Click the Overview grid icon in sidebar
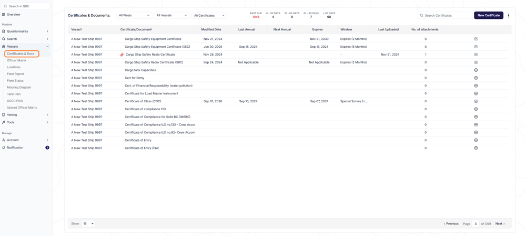The image size is (526, 236). [x=4, y=14]
